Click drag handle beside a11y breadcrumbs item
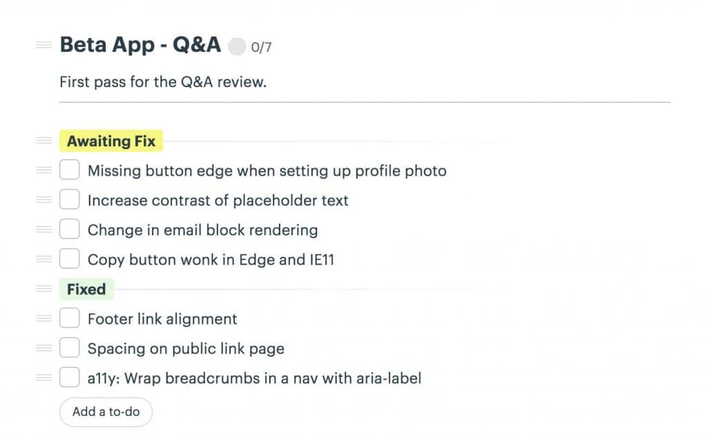This screenshot has height=440, width=707. tap(44, 378)
